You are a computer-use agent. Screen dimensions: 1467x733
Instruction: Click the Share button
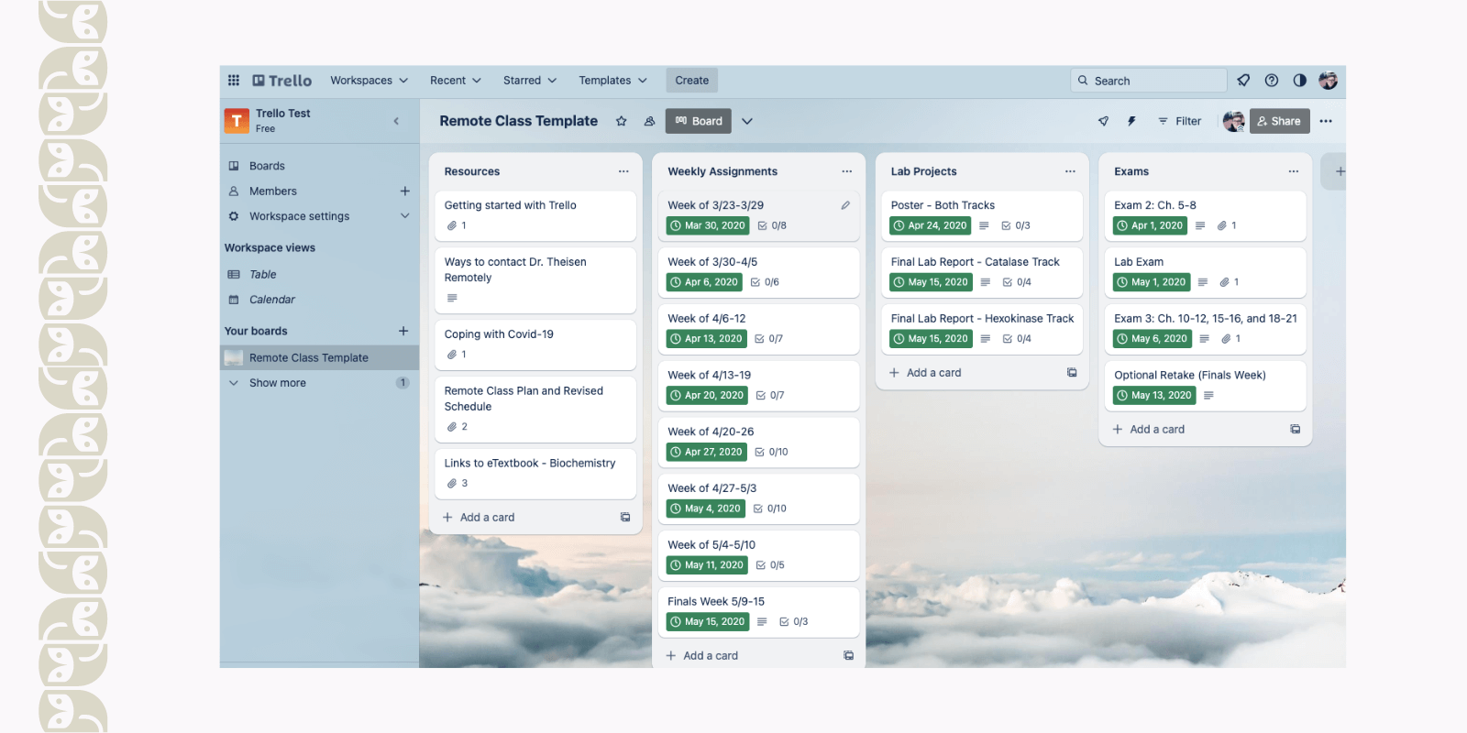(1279, 121)
